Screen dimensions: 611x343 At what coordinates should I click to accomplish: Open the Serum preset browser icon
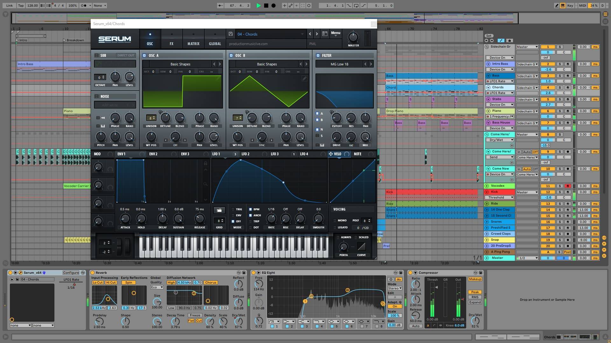coord(325,34)
